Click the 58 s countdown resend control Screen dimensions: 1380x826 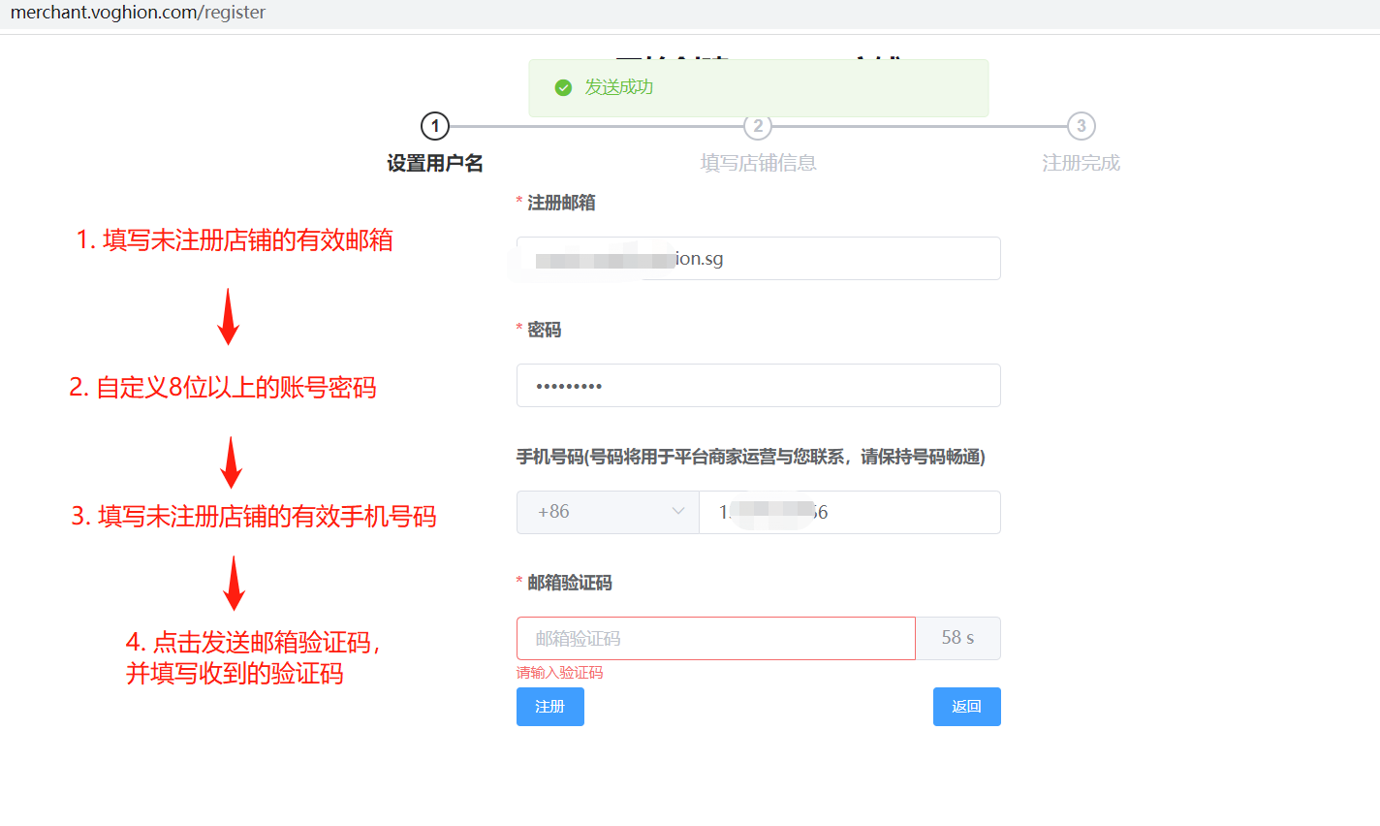click(958, 638)
